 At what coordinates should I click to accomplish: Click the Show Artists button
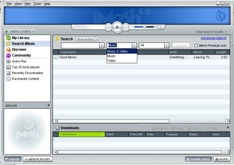tap(85, 39)
